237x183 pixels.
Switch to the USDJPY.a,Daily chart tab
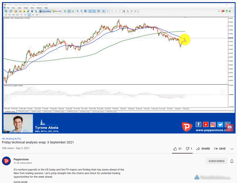pos(36,112)
